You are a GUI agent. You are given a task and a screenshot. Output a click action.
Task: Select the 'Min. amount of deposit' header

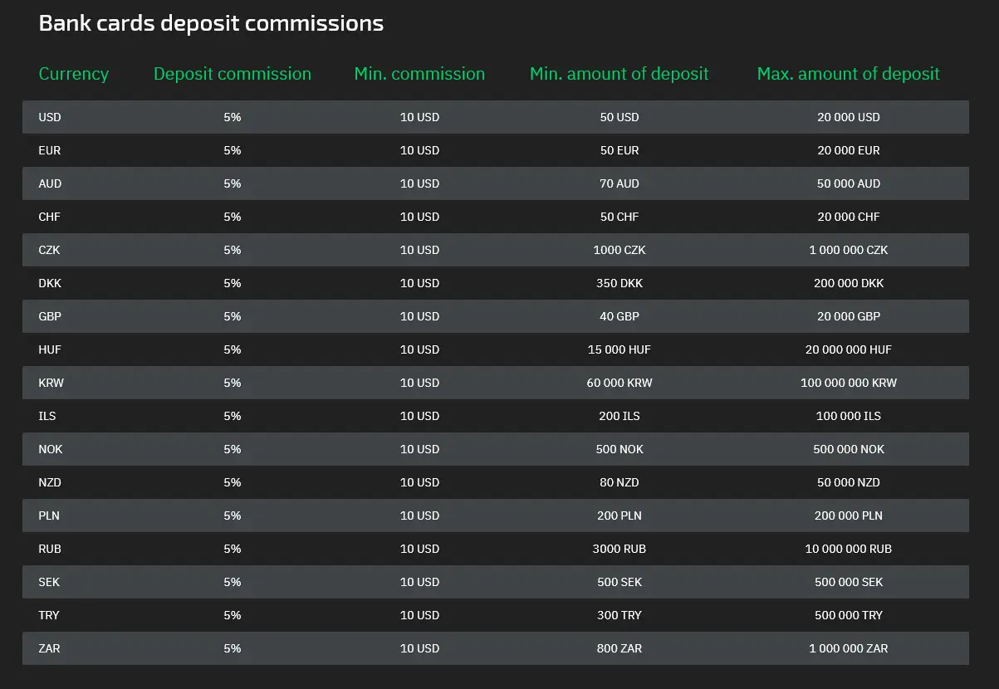[619, 74]
